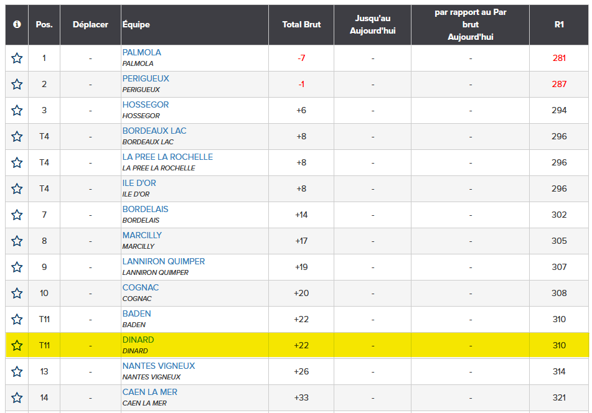Screen dimensions: 592x413
Task: Open BADEN team link
Action: click(x=137, y=313)
